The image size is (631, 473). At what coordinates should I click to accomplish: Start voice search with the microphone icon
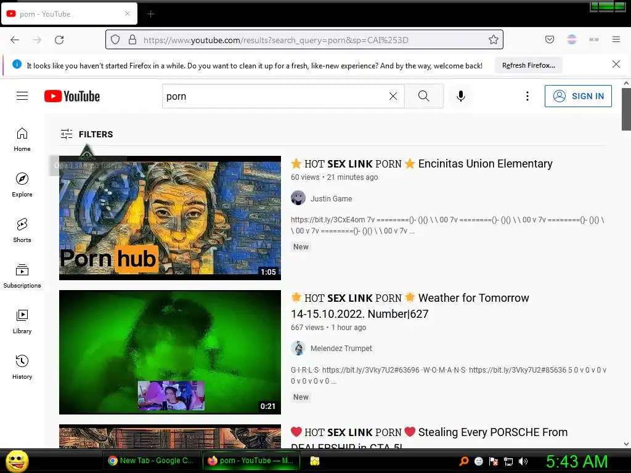click(461, 96)
